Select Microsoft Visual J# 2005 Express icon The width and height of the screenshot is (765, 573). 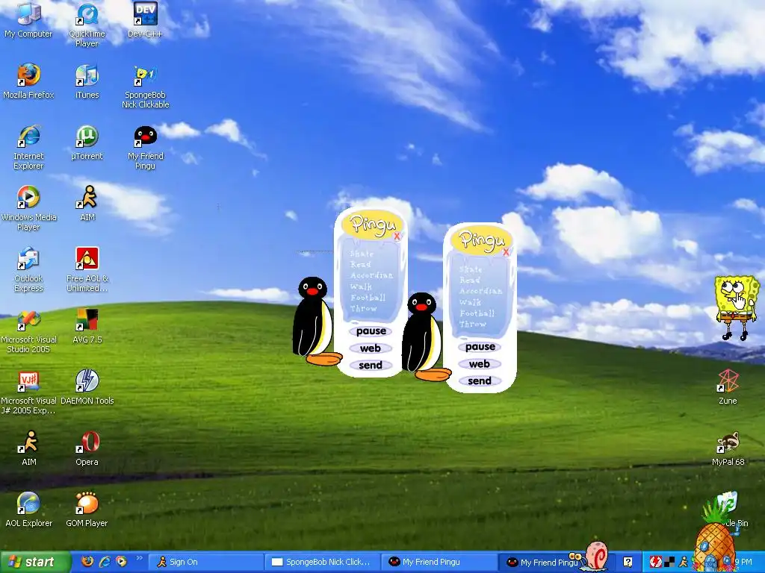(28, 392)
